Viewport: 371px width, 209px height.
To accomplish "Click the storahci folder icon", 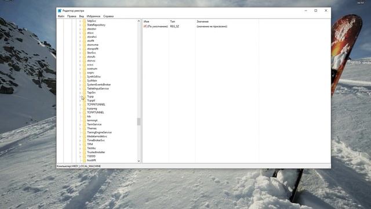I will 85,37.
